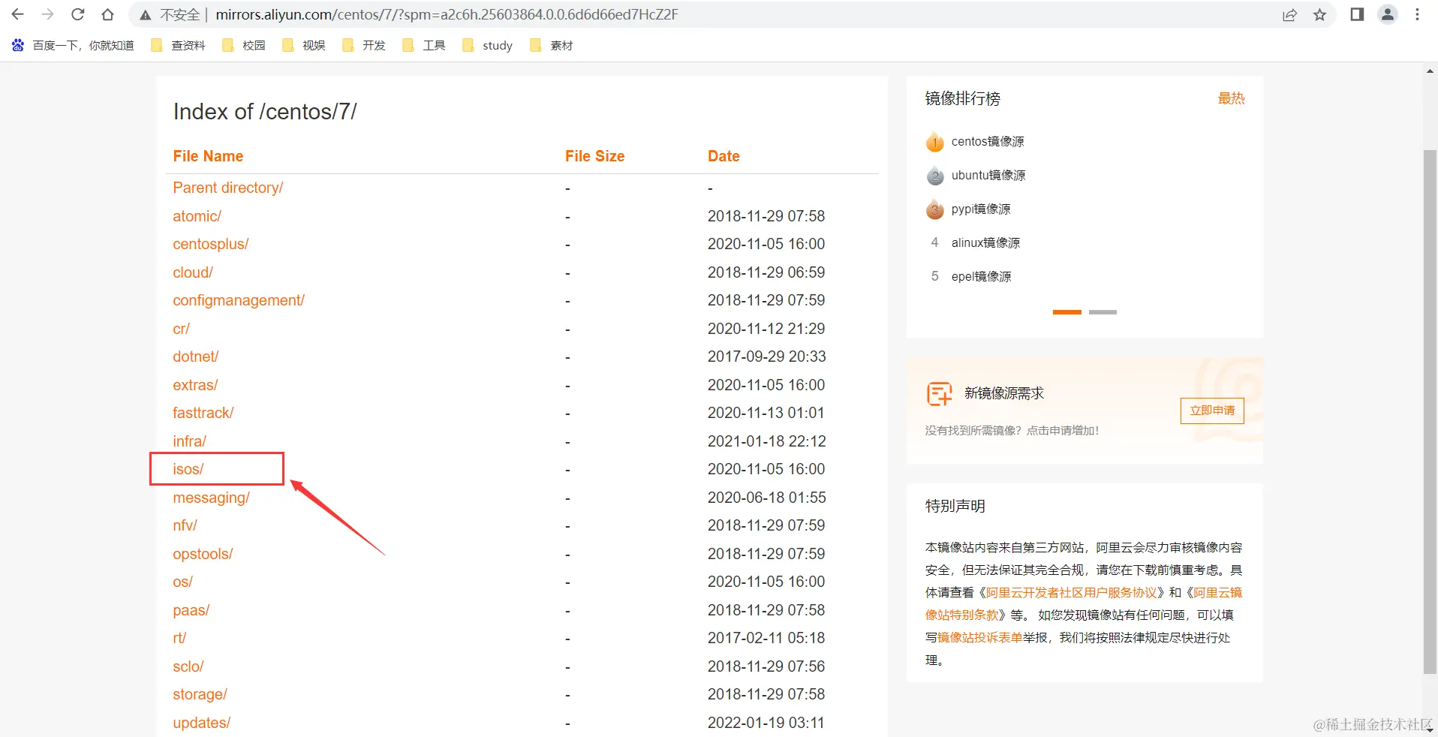Viewport: 1438px width, 737px height.
Task: Switch pagination to the second ranking page
Action: click(x=1103, y=312)
